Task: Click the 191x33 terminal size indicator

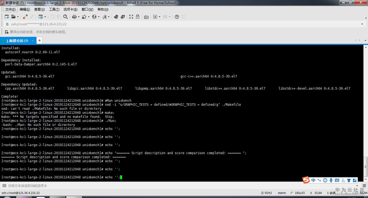Action: pos(297,193)
